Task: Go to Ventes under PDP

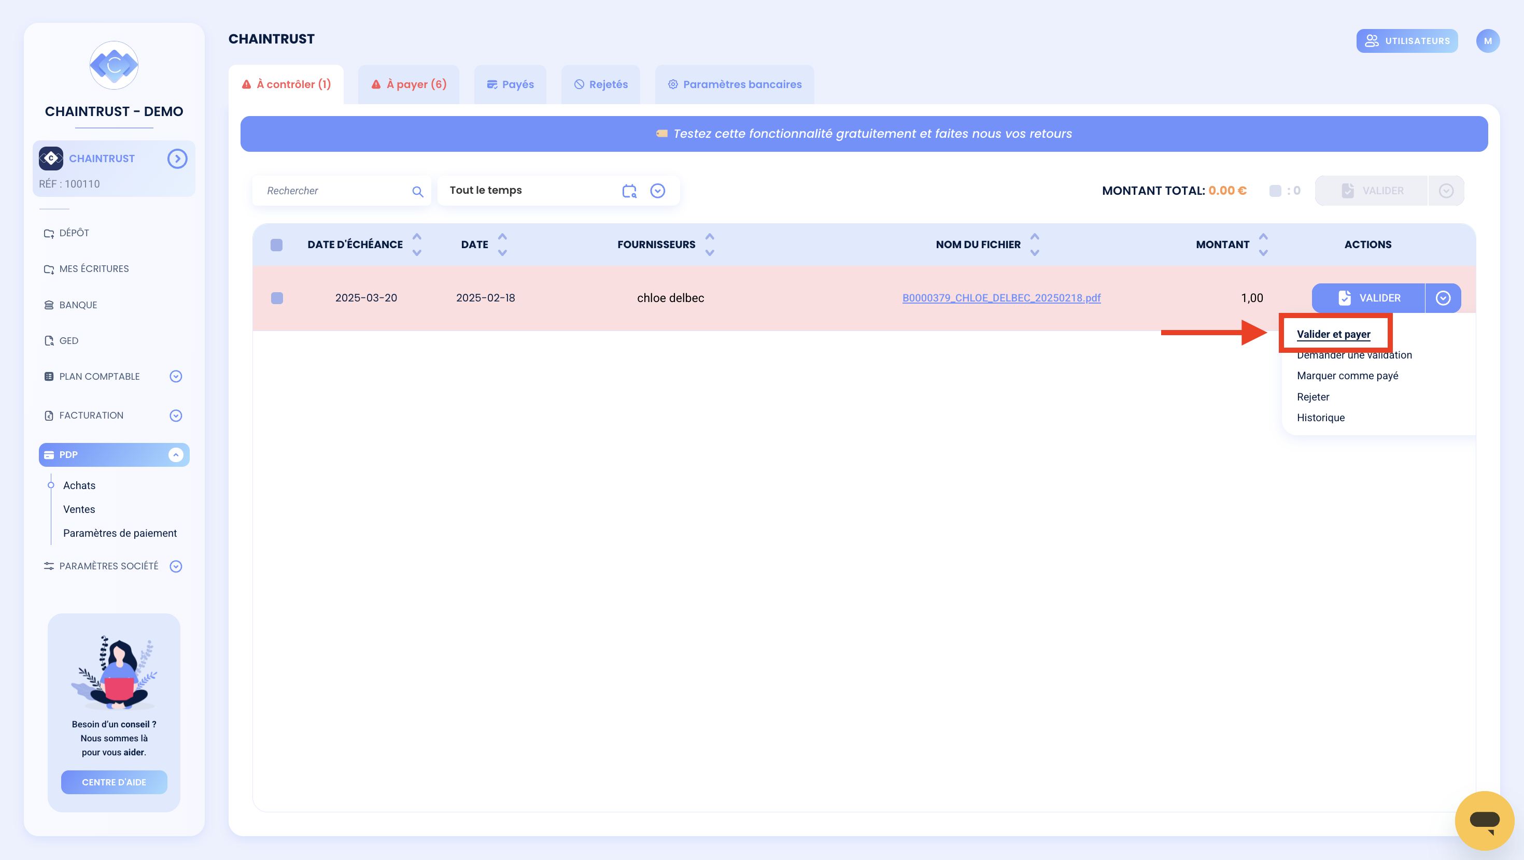Action: [x=79, y=509]
